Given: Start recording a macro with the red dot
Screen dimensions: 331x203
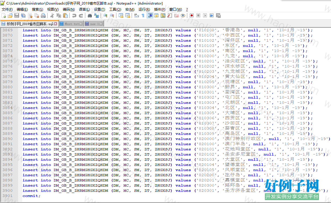Looking at the screenshot, I should click(x=192, y=16).
